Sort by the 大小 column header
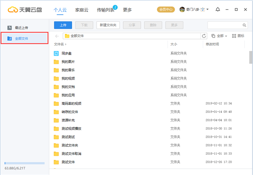Screen dimensions: 253x175 click(x=174, y=44)
